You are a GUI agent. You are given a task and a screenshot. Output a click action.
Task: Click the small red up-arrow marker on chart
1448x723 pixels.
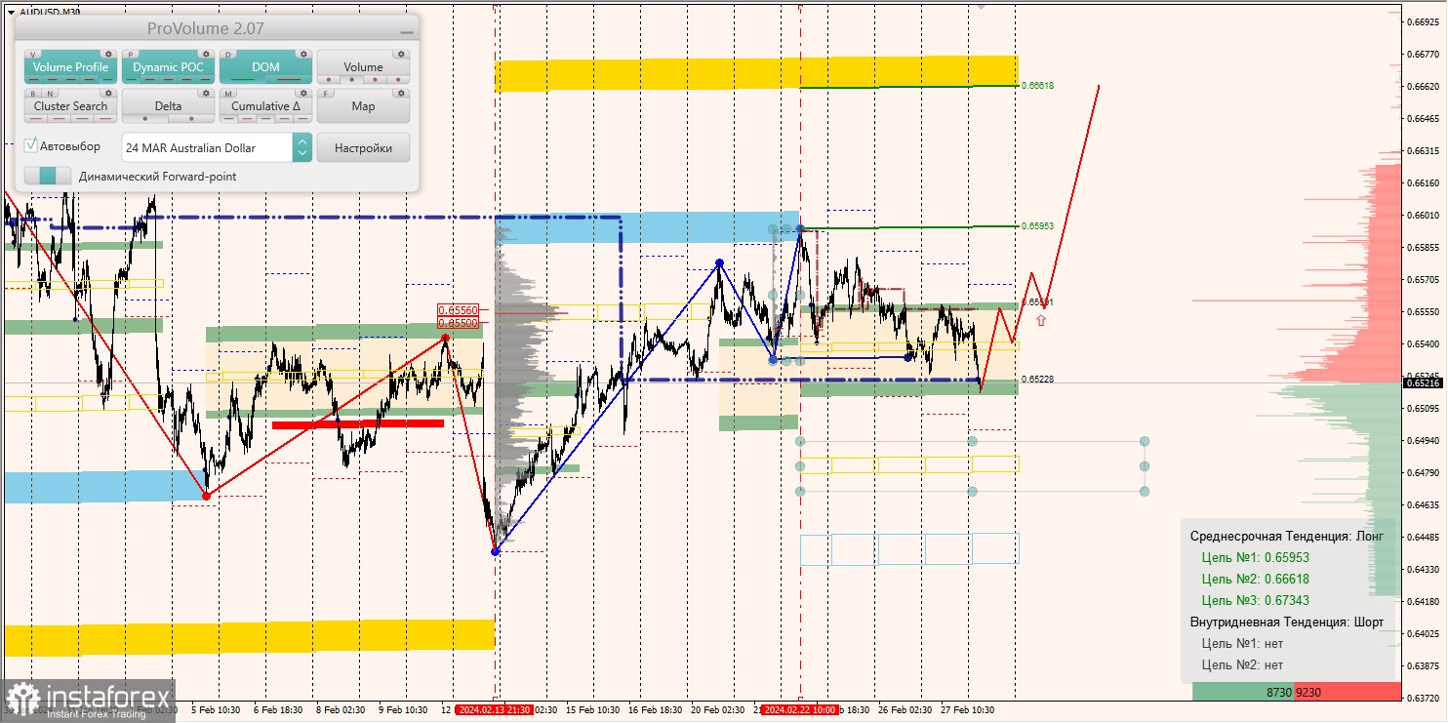(x=1041, y=319)
